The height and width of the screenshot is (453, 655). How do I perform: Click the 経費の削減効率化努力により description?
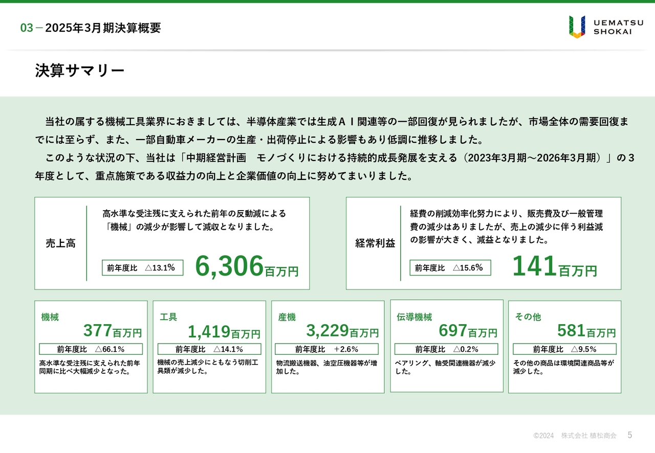tap(507, 227)
